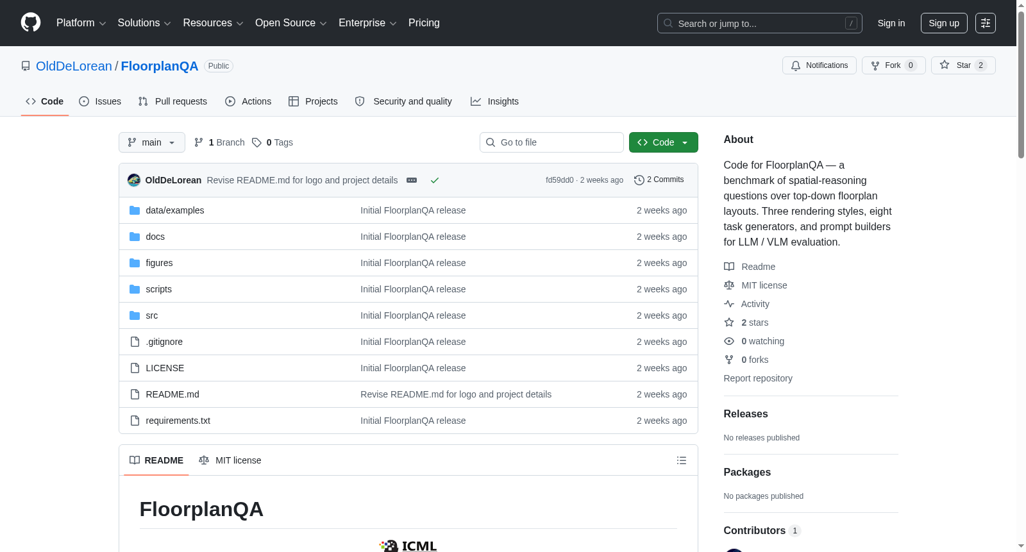Expand the Open Source menu

(291, 23)
